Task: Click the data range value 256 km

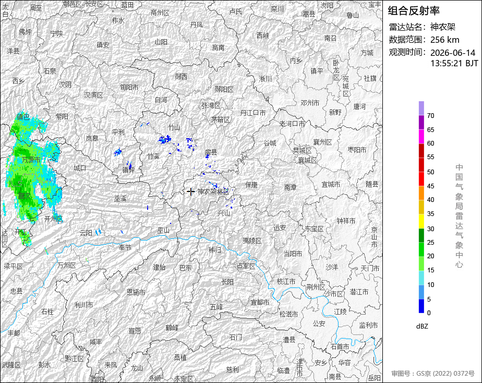Action: coord(444,40)
